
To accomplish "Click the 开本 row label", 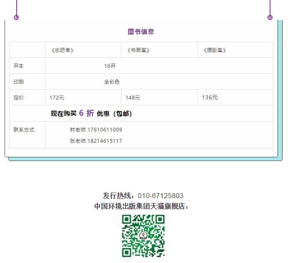I will pyautogui.click(x=18, y=66).
